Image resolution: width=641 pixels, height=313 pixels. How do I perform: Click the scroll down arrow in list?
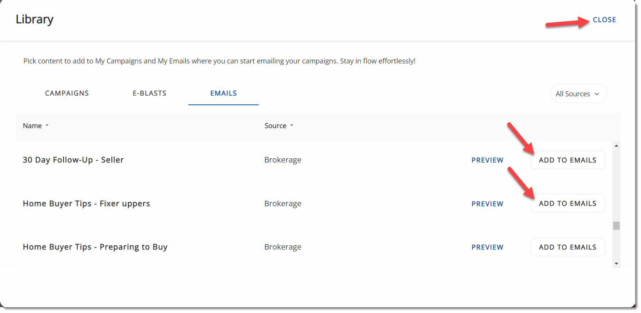click(x=616, y=263)
